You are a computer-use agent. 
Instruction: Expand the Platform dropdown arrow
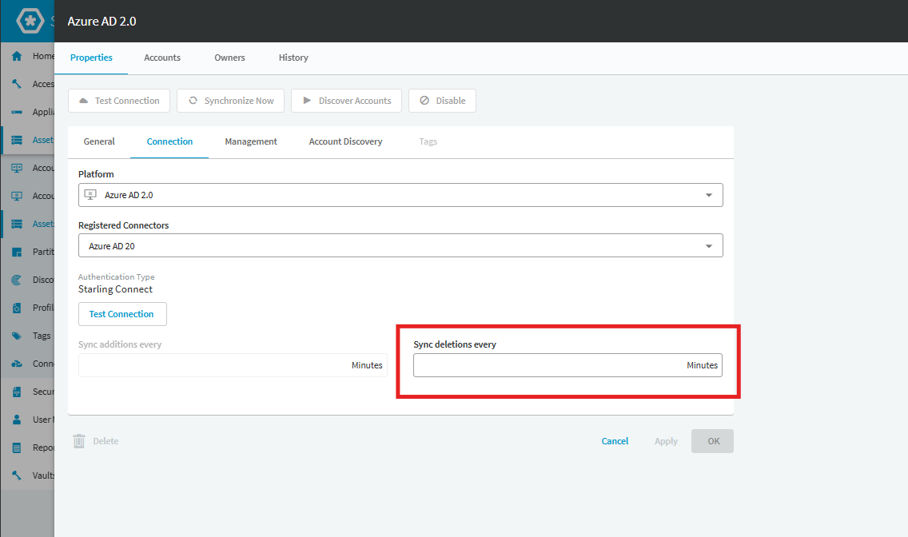(709, 195)
